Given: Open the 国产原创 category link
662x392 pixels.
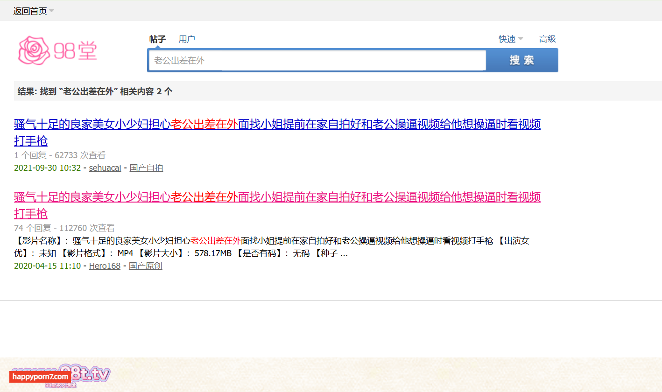Looking at the screenshot, I should click(x=146, y=266).
